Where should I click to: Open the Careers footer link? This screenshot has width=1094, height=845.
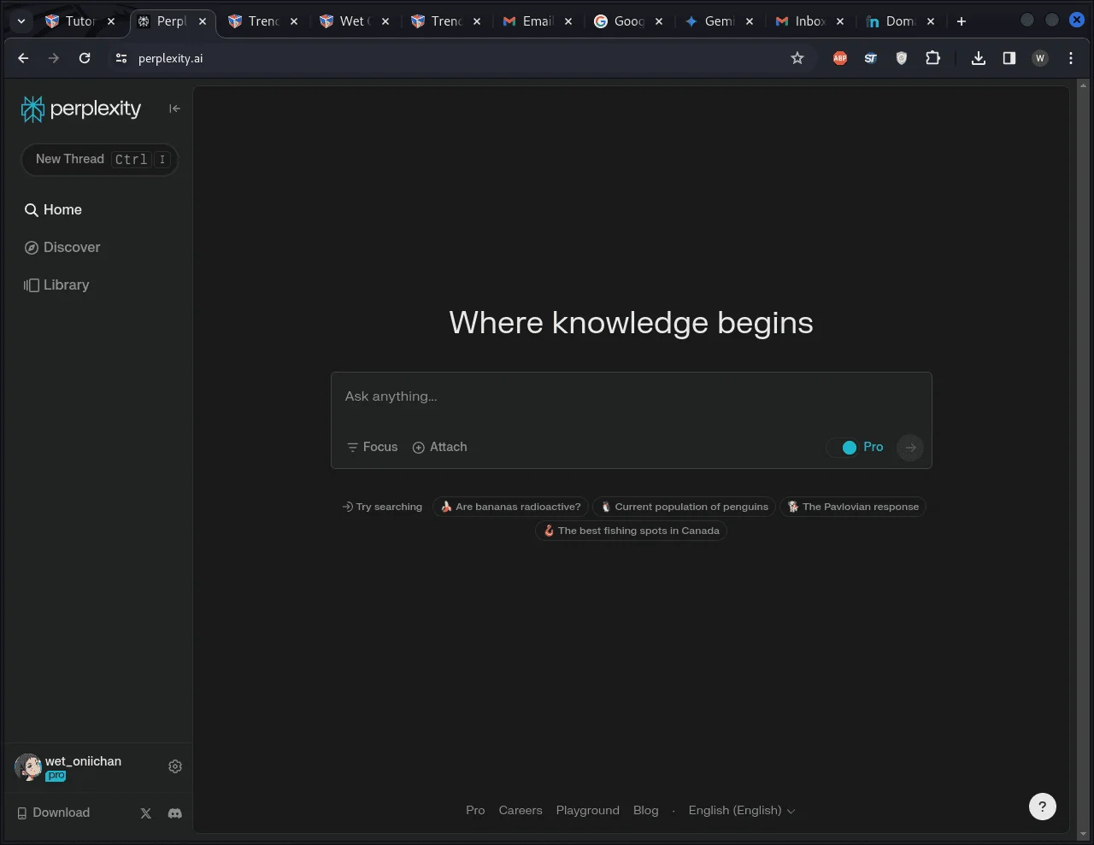coord(521,810)
